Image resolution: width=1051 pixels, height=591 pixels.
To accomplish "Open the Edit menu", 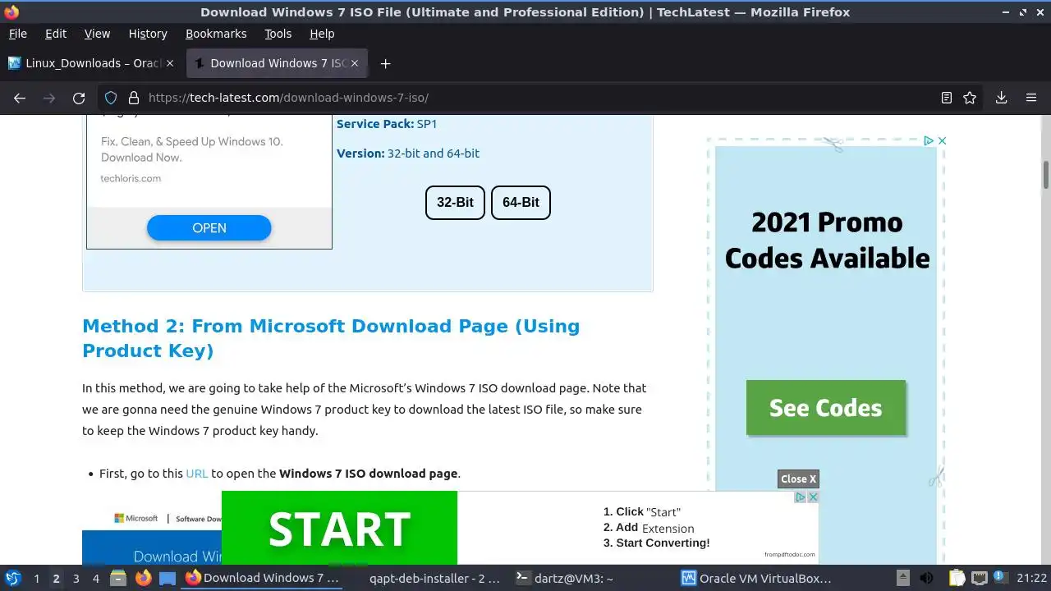I will 56,34.
